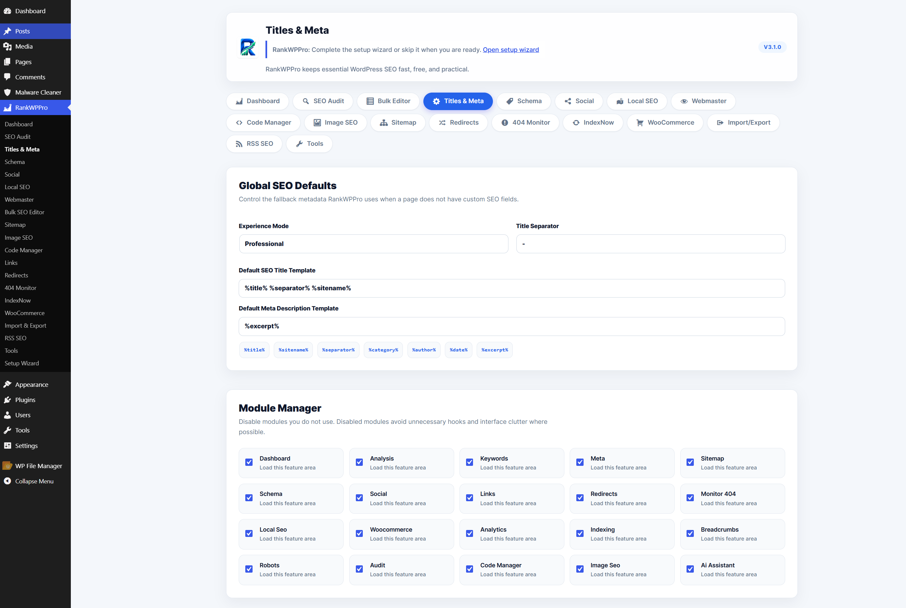
Task: Open Webmaster in RankWPPro submenu
Action: coord(19,199)
